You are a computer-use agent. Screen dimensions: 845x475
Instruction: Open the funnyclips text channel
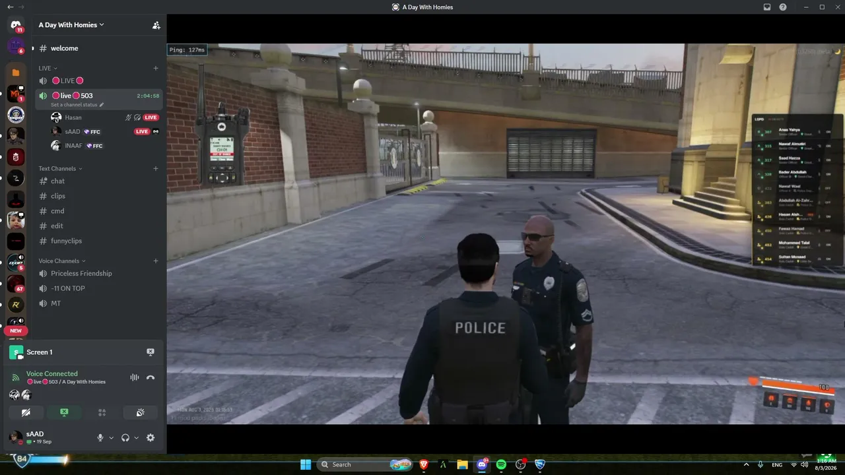99,241
